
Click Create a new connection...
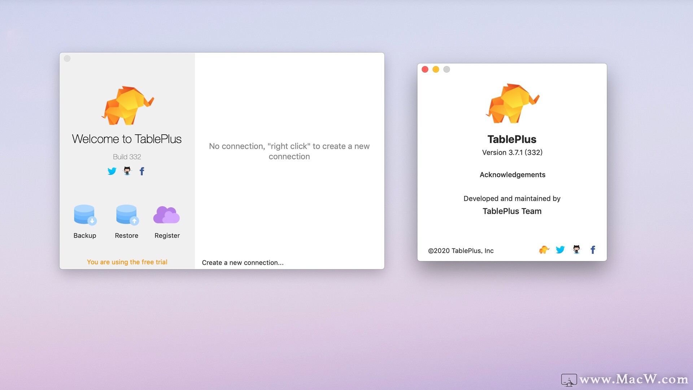243,263
